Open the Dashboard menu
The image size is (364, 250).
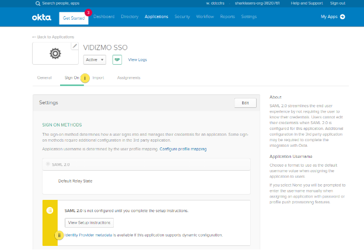pyautogui.click(x=104, y=17)
